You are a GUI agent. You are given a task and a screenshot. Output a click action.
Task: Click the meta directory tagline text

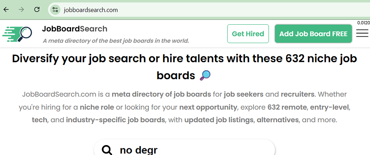click(x=116, y=40)
